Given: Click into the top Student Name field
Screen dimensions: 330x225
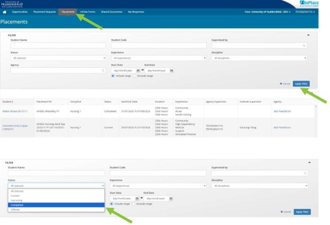Looking at the screenshot, I should [58, 46].
